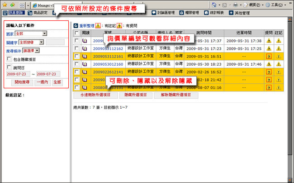Click the browser Home icon

click(x=214, y=5)
